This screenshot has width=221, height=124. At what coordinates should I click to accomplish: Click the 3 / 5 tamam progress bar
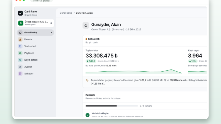[x=112, y=106]
